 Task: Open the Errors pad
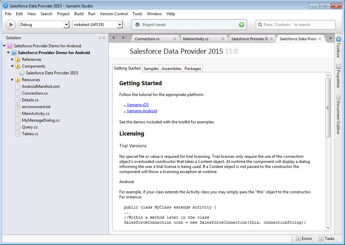click(x=304, y=239)
